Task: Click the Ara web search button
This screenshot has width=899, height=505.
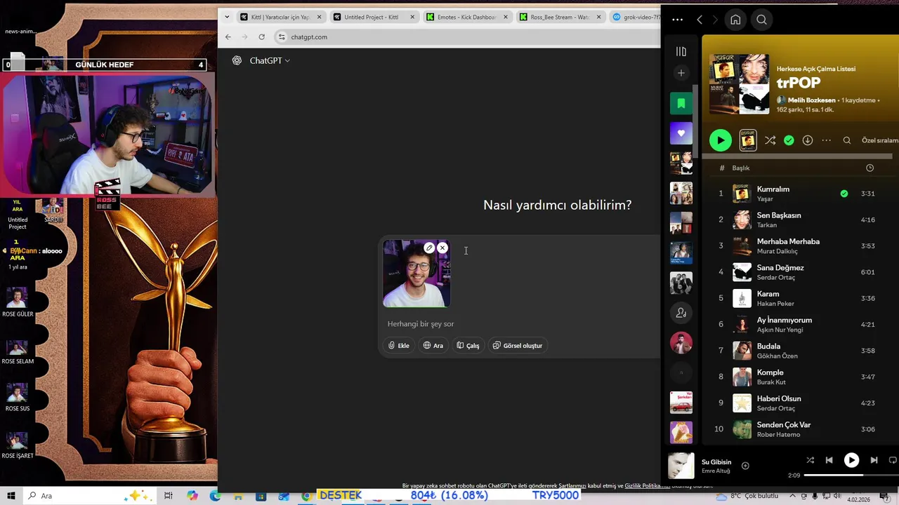Action: [433, 346]
